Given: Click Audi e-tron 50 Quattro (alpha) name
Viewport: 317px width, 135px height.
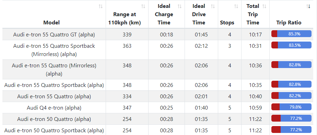Looking at the screenshot, I should click(54, 119).
